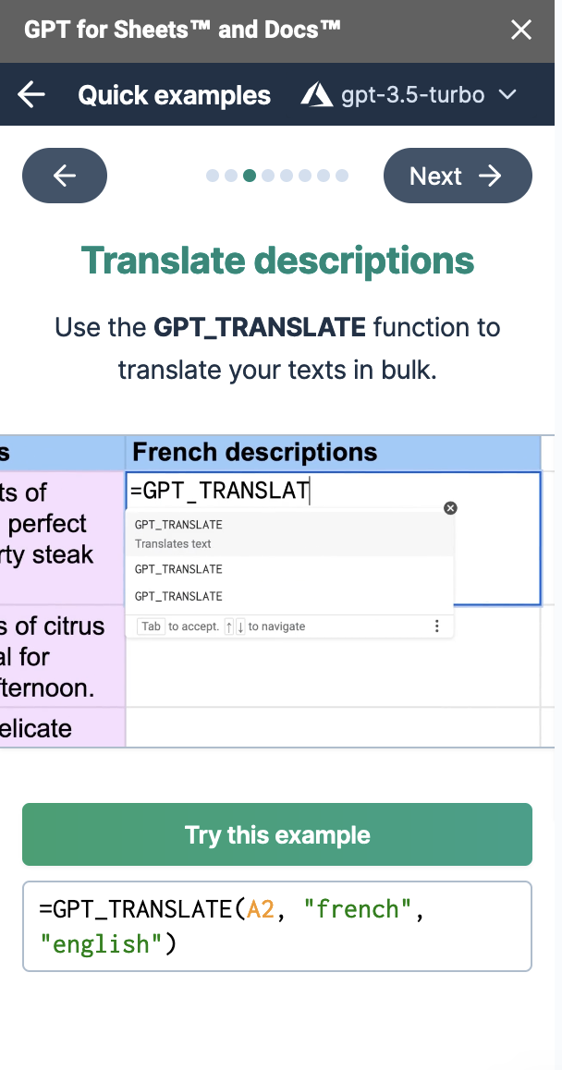Close the GPT for Sheets sidebar
The width and height of the screenshot is (562, 1070).
coord(521,30)
